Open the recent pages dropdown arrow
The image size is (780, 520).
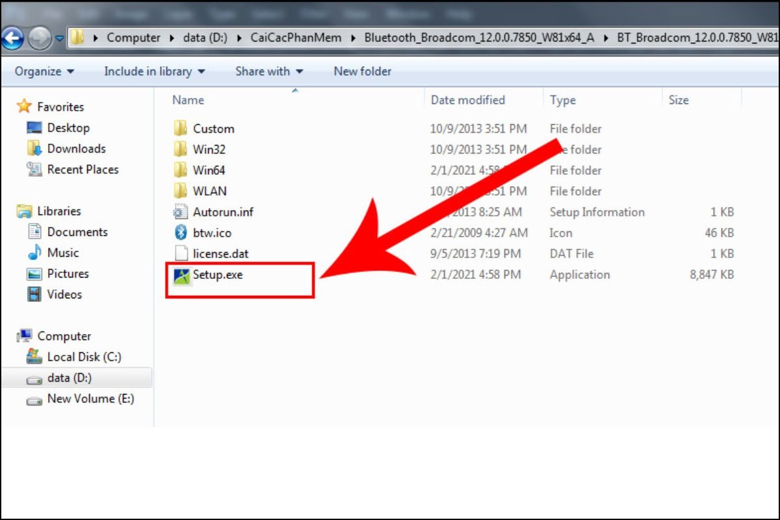tap(60, 38)
